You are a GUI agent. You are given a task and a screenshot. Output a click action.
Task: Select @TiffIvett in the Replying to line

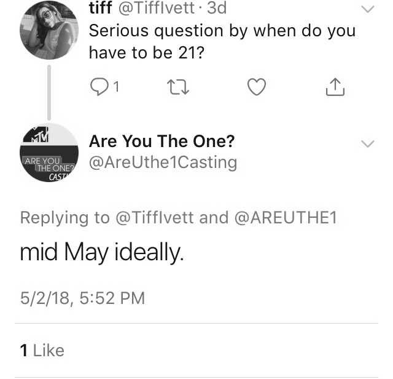[x=155, y=218]
